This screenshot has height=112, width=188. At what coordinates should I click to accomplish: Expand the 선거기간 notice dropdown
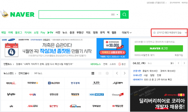tap(186, 32)
